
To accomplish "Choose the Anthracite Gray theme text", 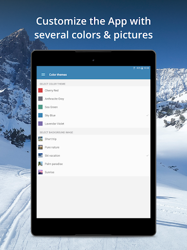I will coord(55,99).
